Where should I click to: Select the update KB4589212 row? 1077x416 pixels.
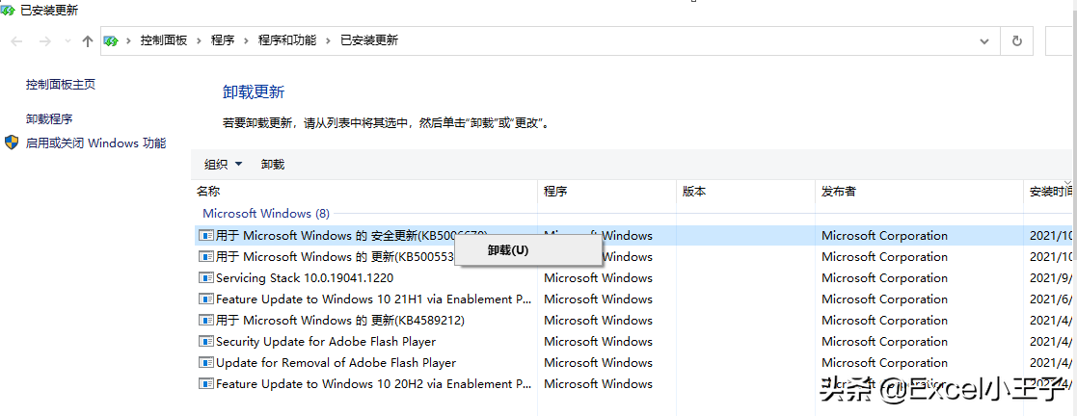(635, 321)
